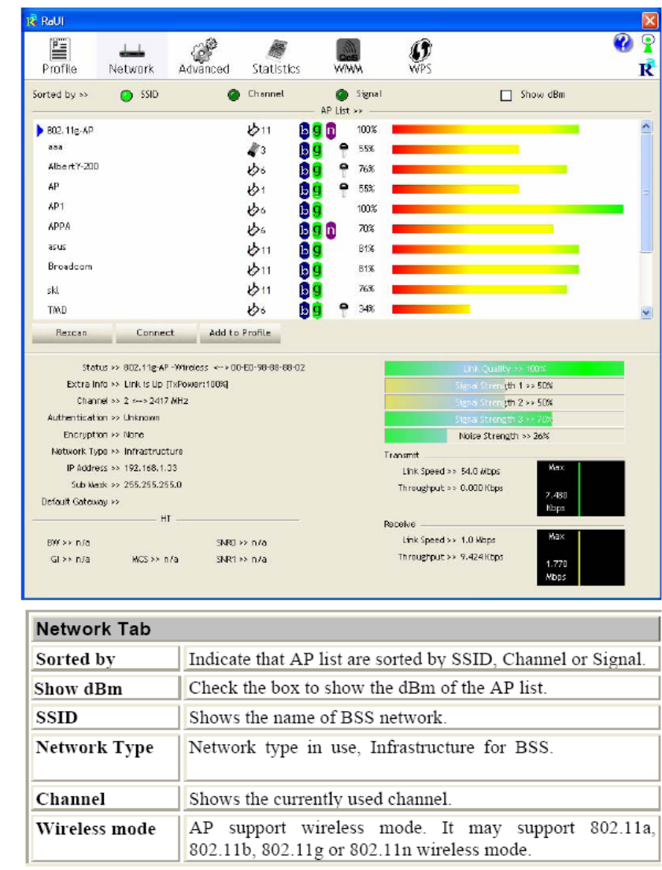662x870 pixels.
Task: Click the blue help question mark icon
Action: pyautogui.click(x=623, y=43)
